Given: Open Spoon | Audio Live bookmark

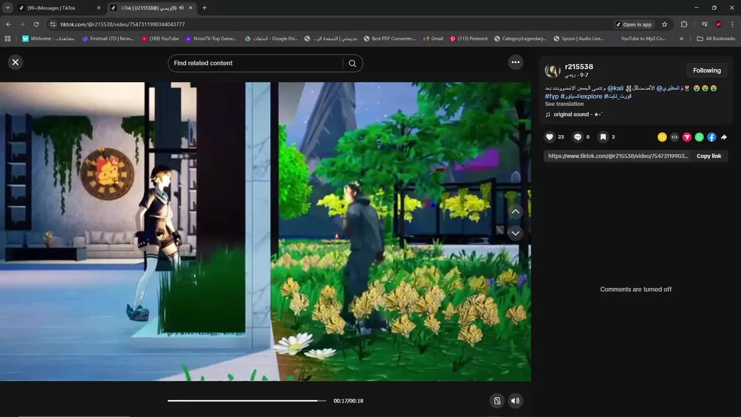Looking at the screenshot, I should click(x=578, y=39).
